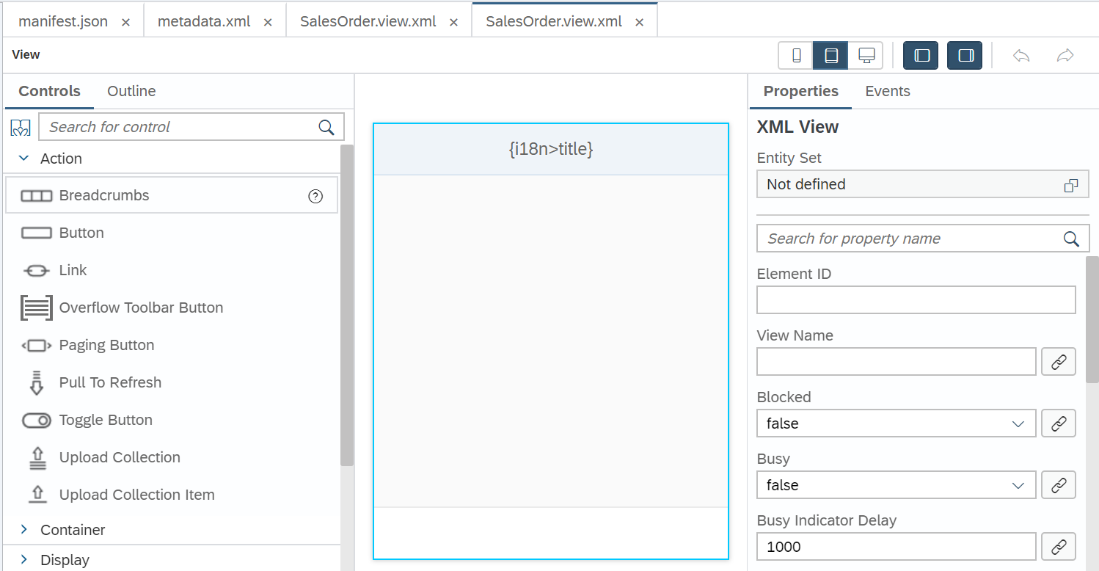Close the manifest.json tab
The height and width of the screenshot is (571, 1099).
click(125, 22)
